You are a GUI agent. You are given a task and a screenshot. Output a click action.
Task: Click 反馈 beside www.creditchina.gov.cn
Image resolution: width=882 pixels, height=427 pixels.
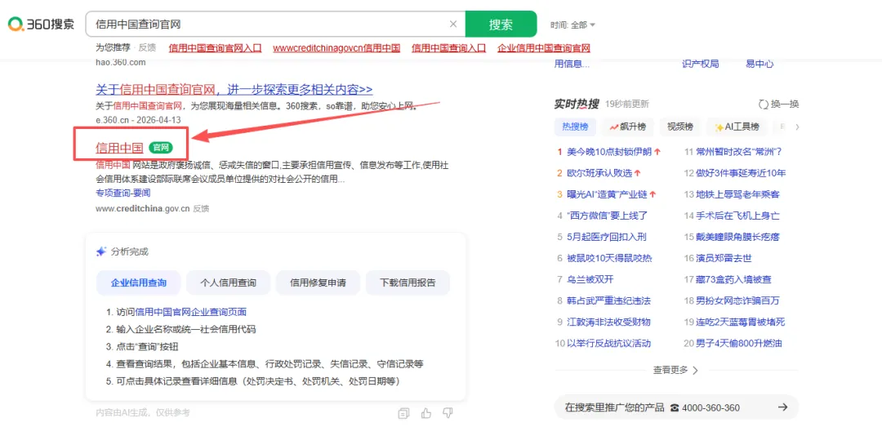coord(201,209)
